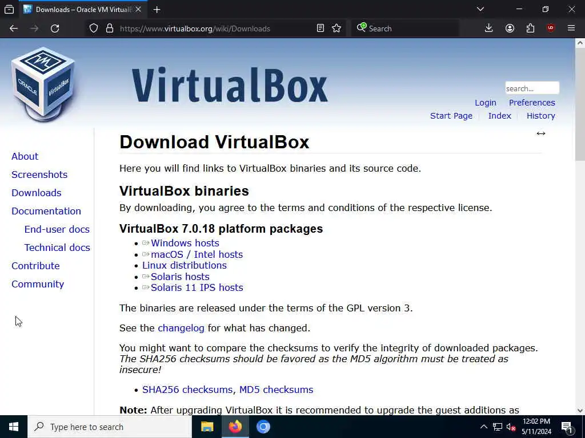Viewport: 585px width, 438px height.
Task: Open the tracking protection shield icon
Action: [94, 29]
